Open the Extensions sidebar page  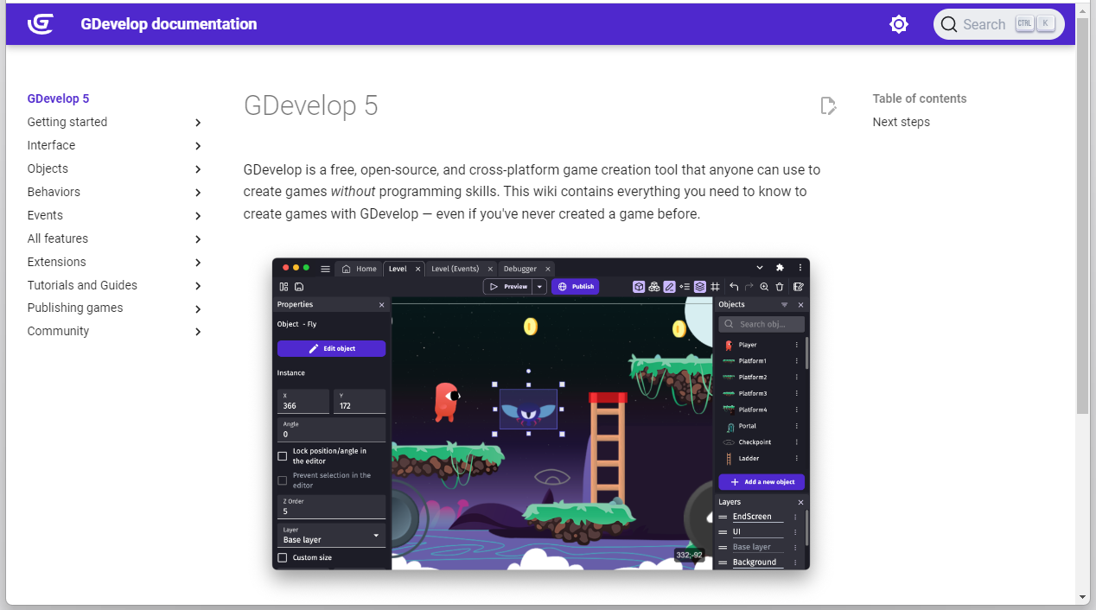[57, 262]
